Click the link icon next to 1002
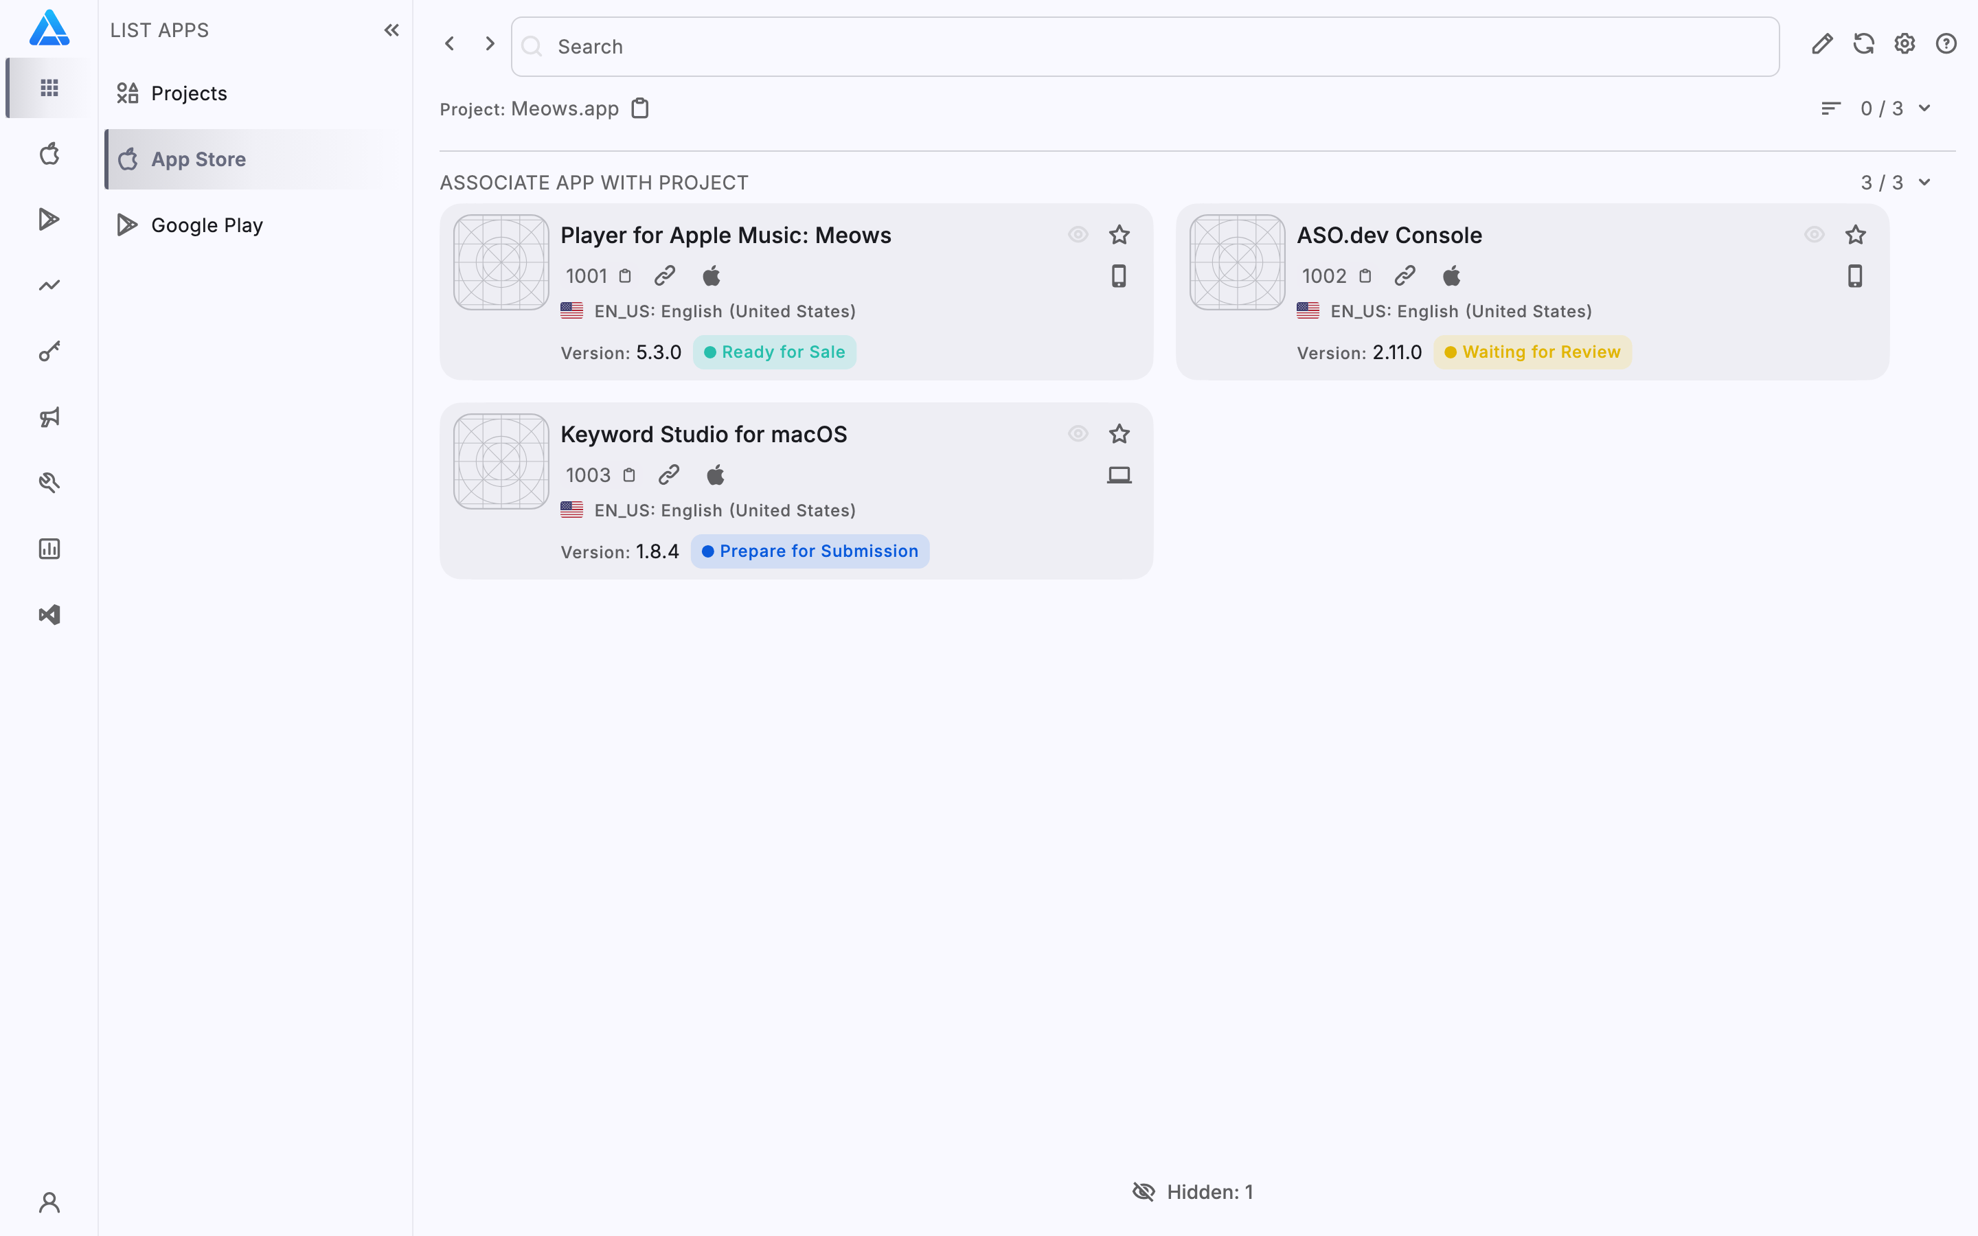Screen dimensions: 1978x1236 [1405, 275]
